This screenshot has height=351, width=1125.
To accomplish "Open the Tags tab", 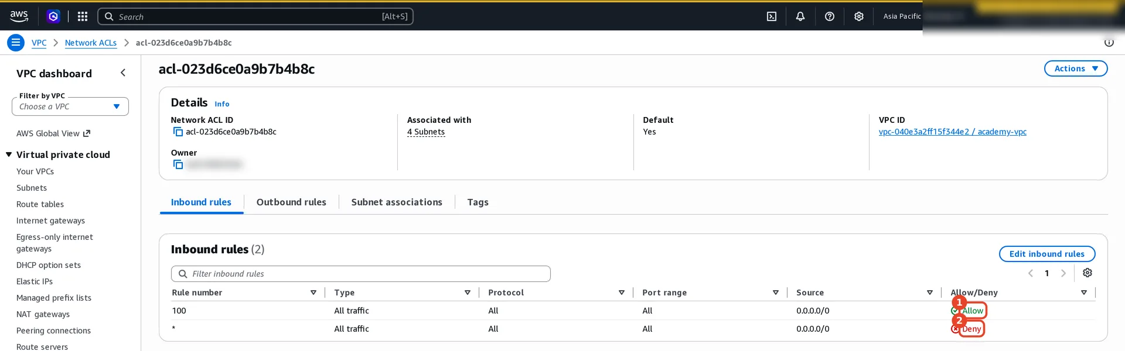I will (478, 202).
